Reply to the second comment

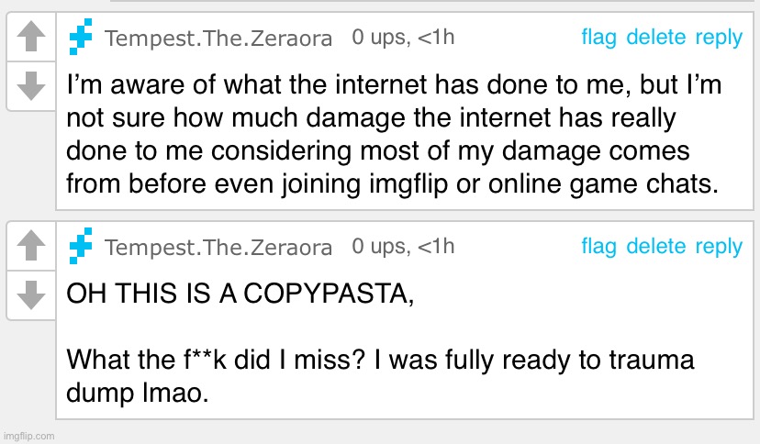coord(719,246)
